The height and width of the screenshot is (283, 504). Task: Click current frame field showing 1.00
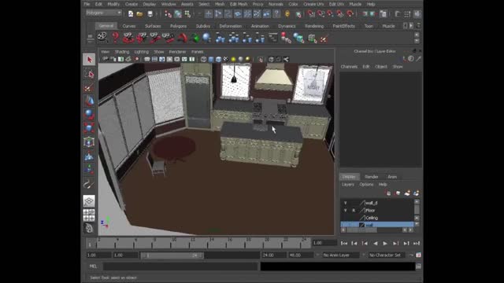[x=324, y=243]
